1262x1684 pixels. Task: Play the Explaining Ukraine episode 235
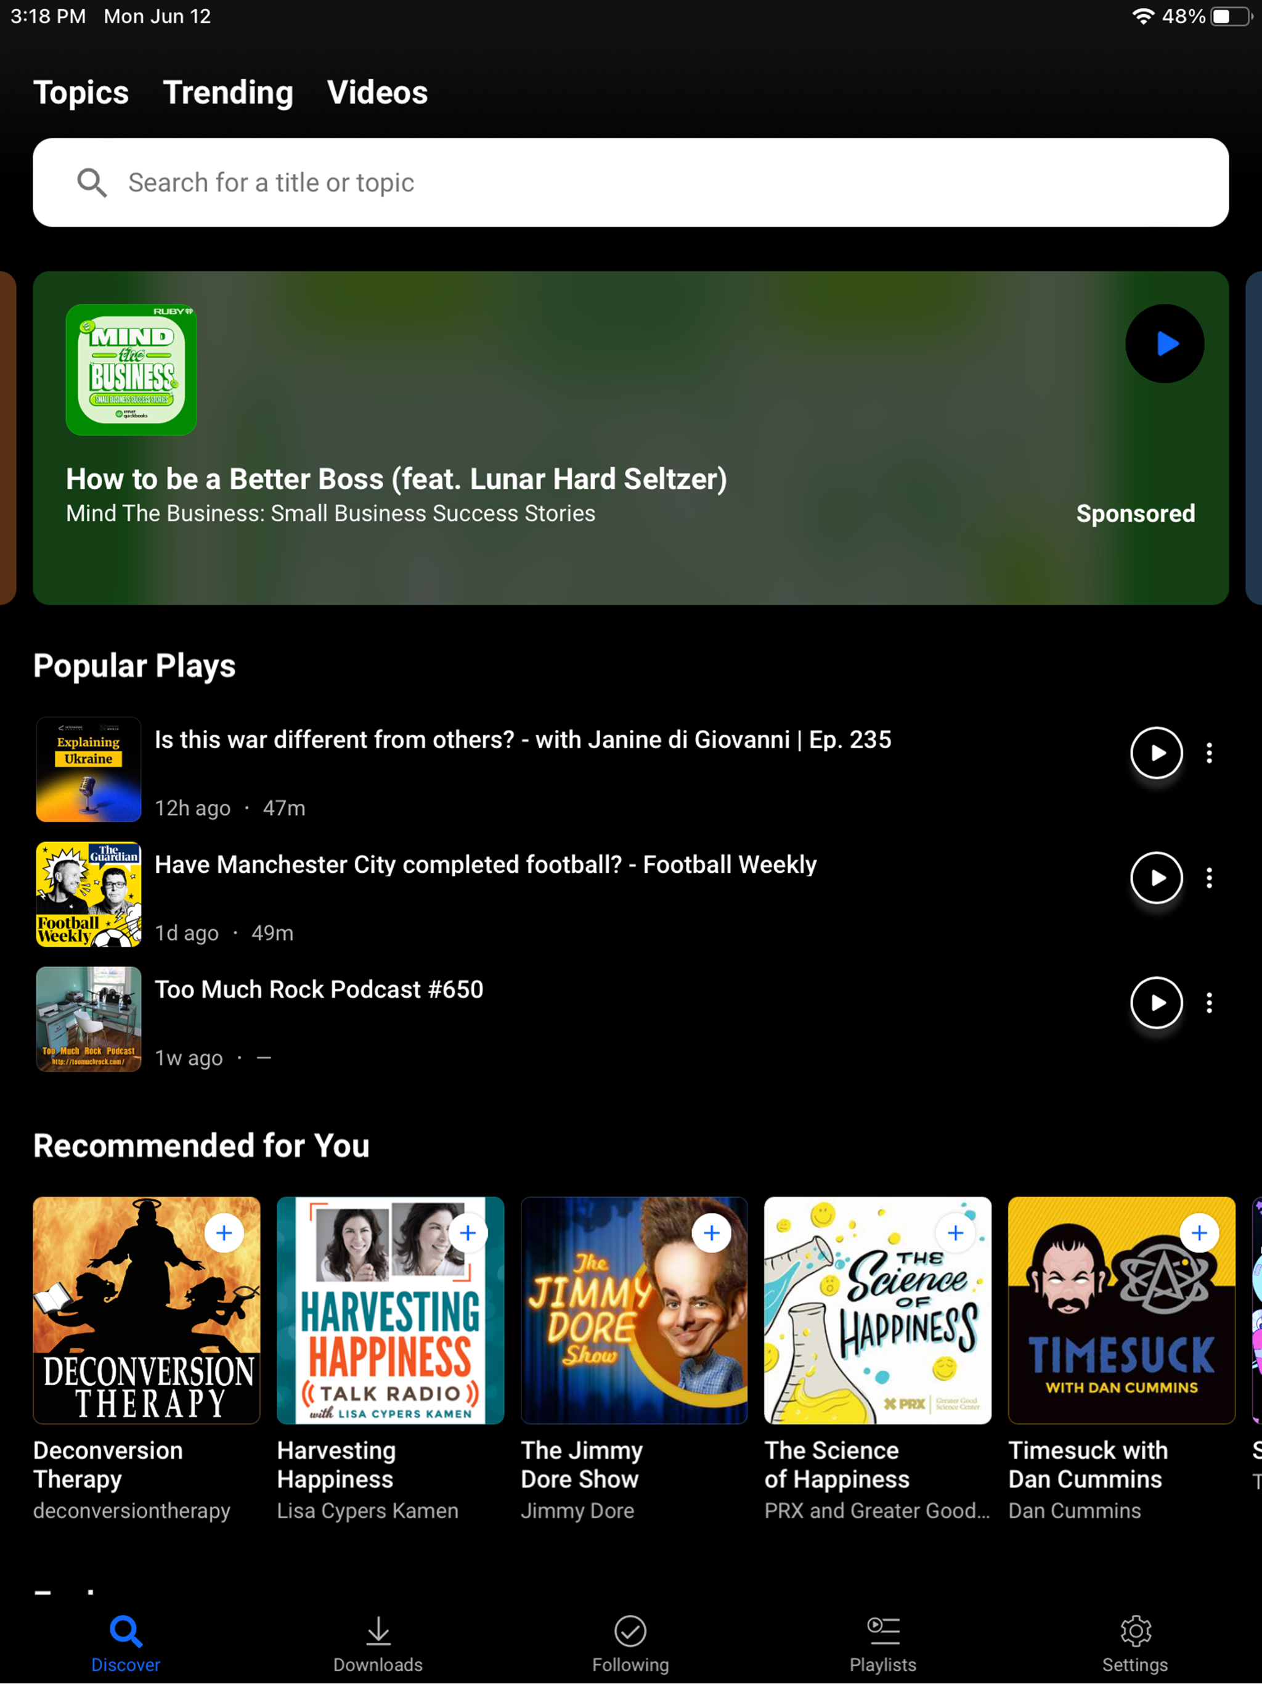(1155, 753)
